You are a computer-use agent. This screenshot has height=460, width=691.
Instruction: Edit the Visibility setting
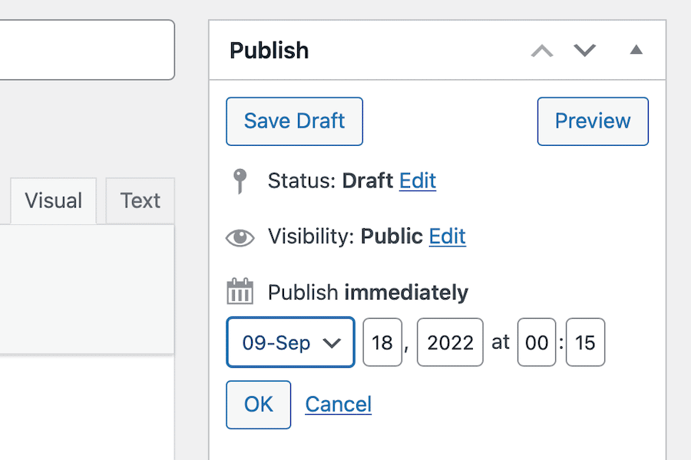coord(447,237)
